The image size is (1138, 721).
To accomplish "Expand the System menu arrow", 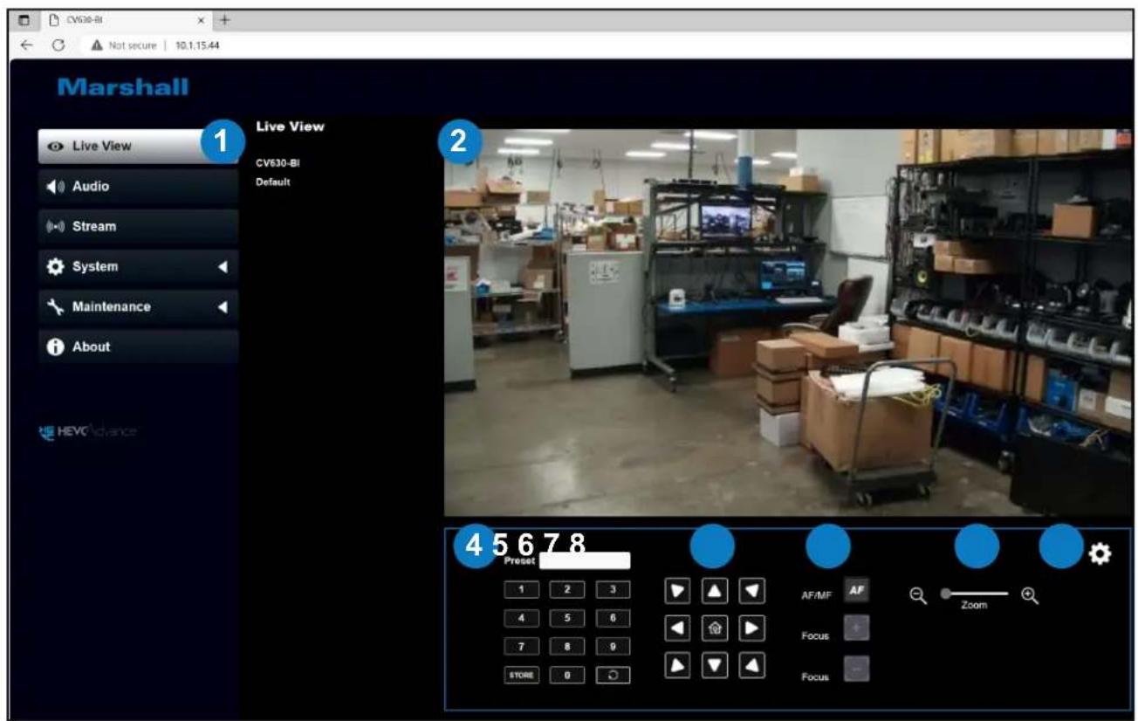I will click(x=223, y=267).
